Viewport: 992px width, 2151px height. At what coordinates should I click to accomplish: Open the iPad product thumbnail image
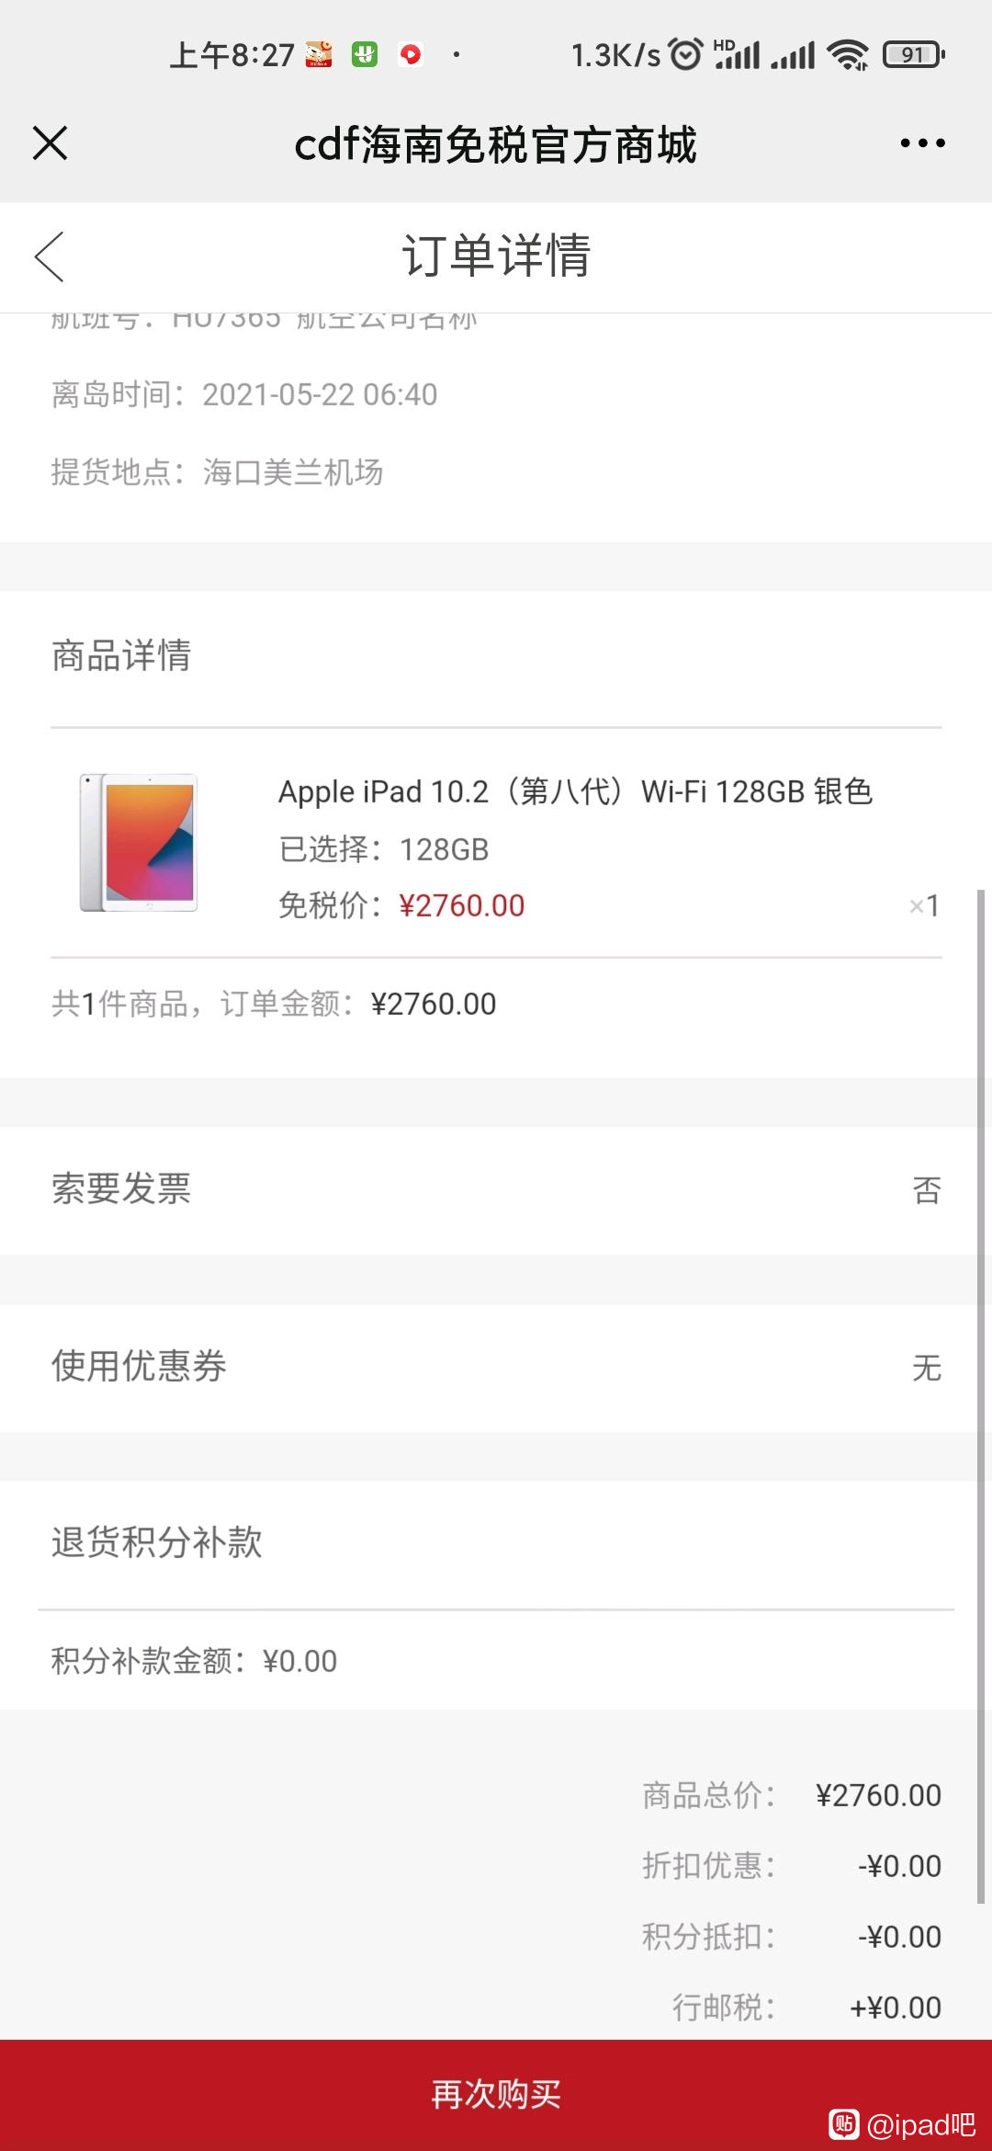139,843
